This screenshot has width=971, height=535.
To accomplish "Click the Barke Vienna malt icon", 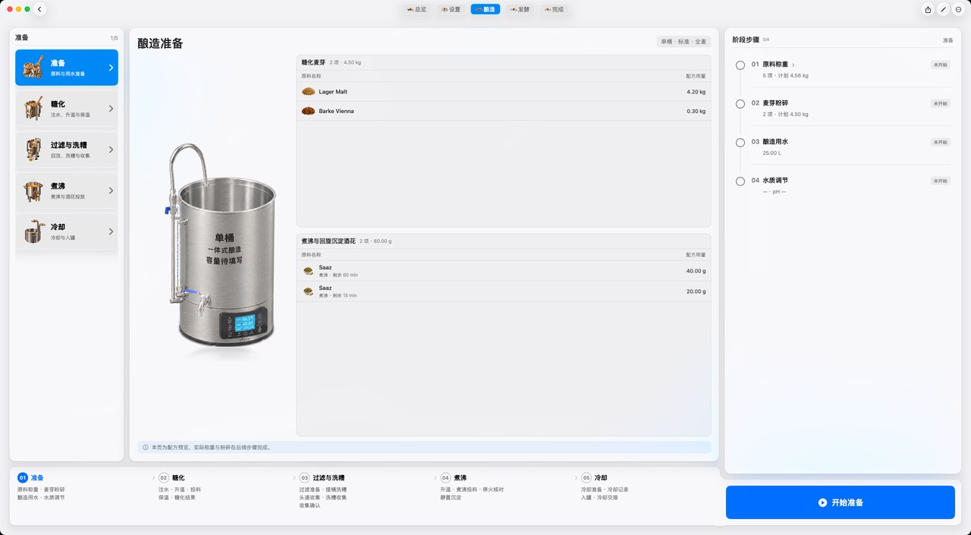I will click(308, 111).
